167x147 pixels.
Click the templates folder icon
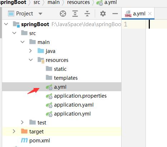49,78
